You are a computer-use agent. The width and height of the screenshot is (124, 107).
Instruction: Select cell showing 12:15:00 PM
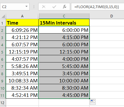pyautogui.click(x=64, y=52)
